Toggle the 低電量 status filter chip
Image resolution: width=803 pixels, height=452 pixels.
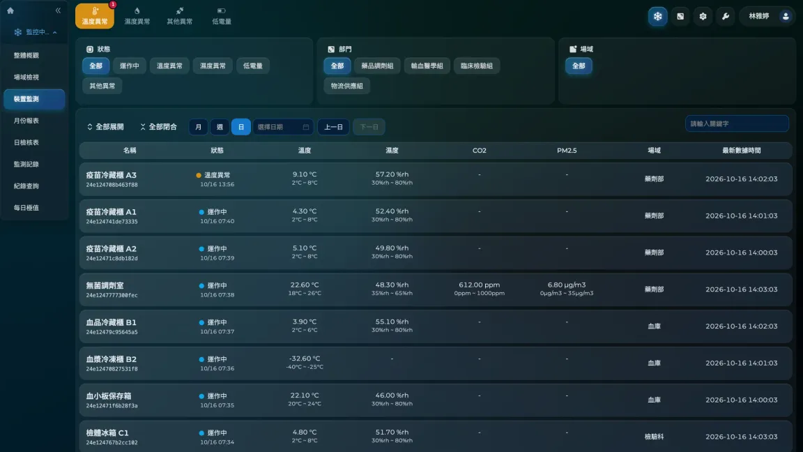pyautogui.click(x=252, y=66)
